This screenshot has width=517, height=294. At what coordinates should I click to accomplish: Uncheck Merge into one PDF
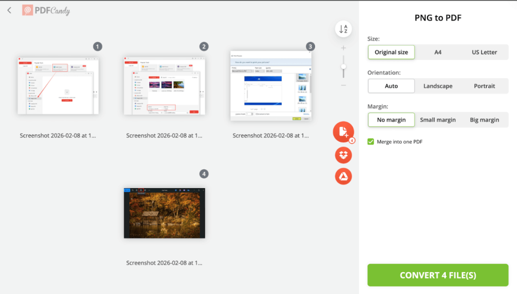(371, 142)
